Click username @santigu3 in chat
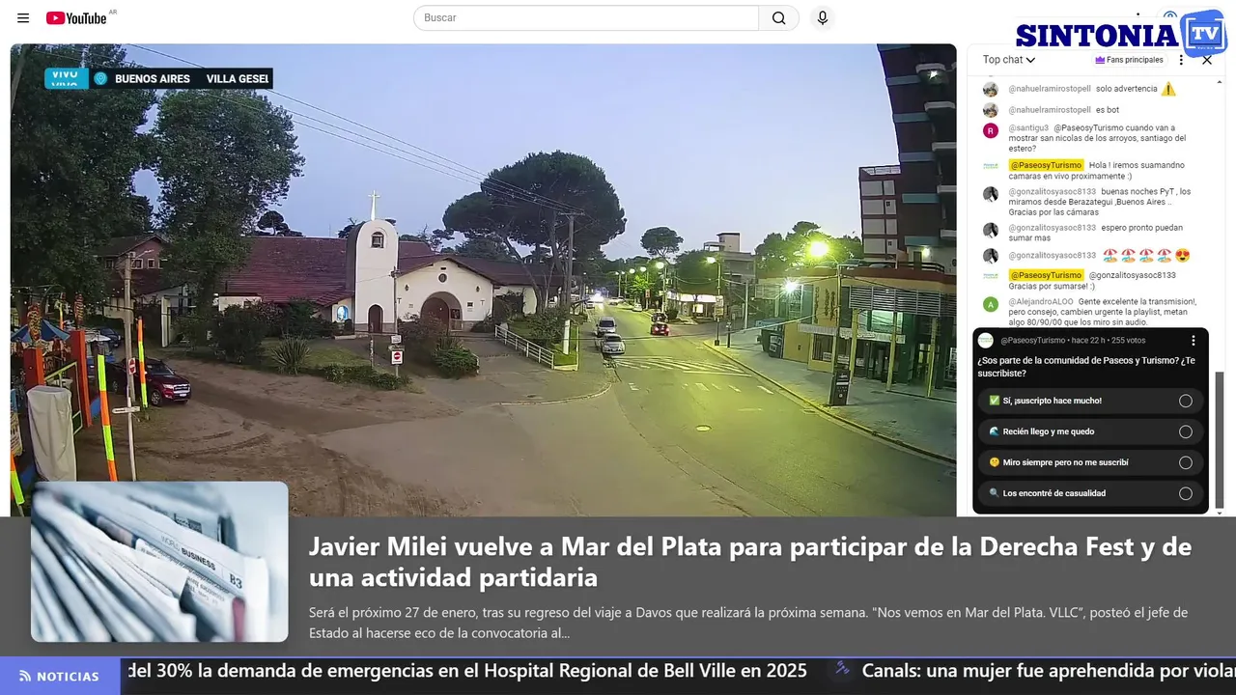Image resolution: width=1236 pixels, height=695 pixels. (1028, 127)
